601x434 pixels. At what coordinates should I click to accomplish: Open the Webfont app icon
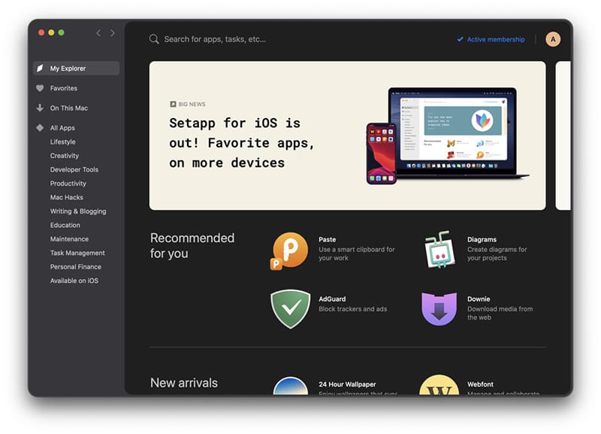click(439, 384)
